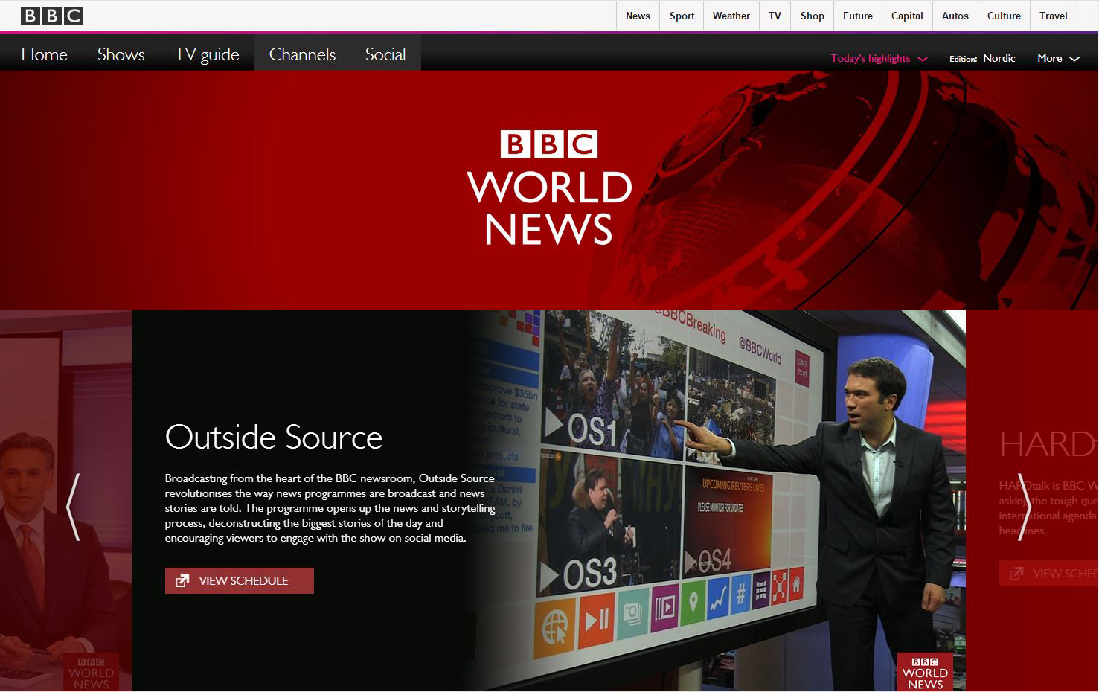Select the Shows navigation tab
The height and width of the screenshot is (692, 1099).
click(x=121, y=54)
